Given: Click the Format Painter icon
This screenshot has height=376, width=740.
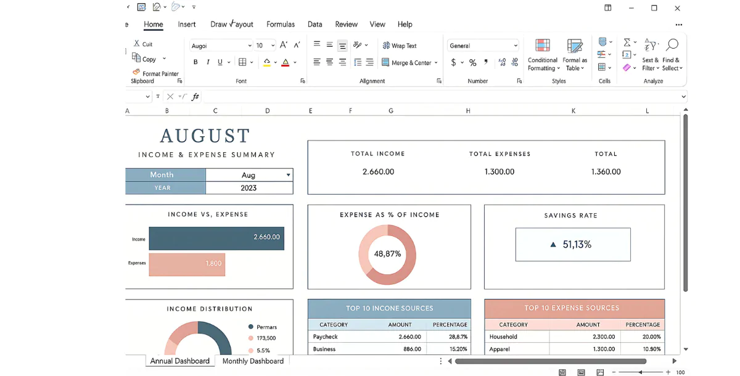Looking at the screenshot, I should [136, 72].
